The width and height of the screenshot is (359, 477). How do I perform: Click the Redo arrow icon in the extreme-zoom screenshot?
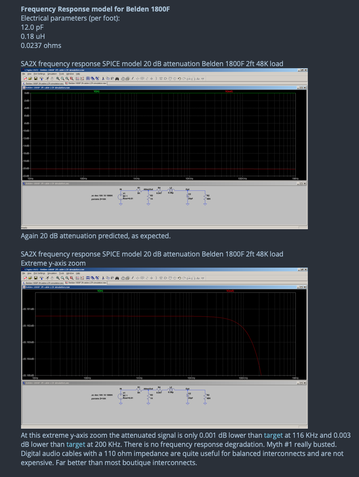(184, 278)
